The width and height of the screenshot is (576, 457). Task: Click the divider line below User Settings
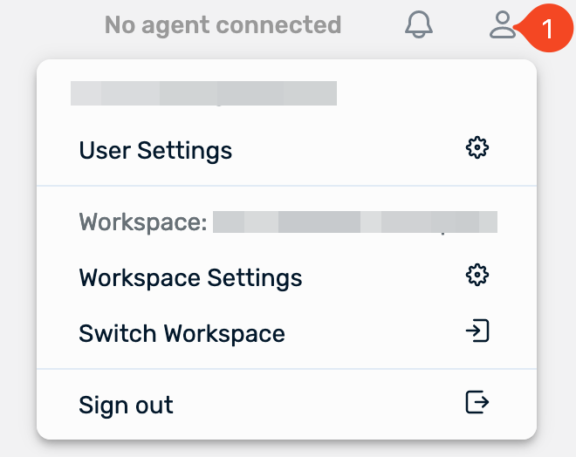coord(286,186)
